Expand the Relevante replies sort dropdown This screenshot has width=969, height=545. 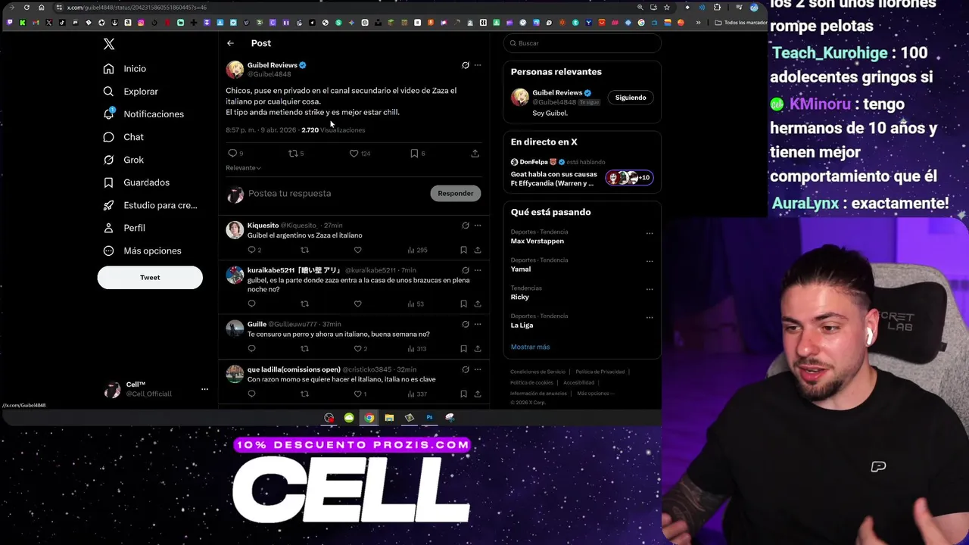click(x=243, y=168)
